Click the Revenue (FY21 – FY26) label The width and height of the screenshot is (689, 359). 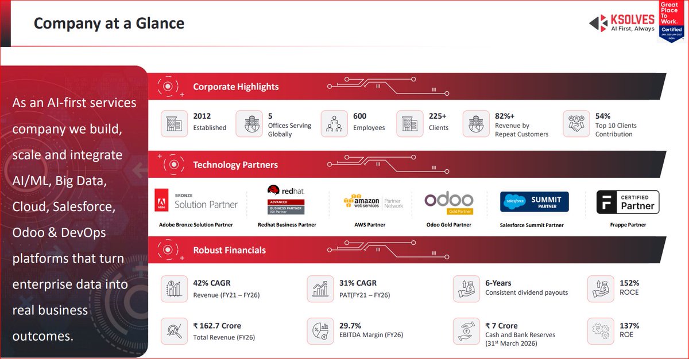pos(227,295)
